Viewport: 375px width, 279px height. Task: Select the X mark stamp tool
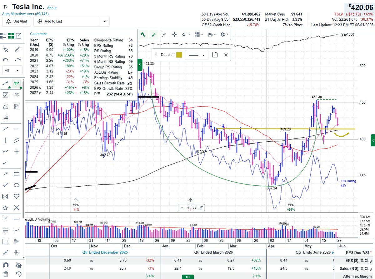17,208
